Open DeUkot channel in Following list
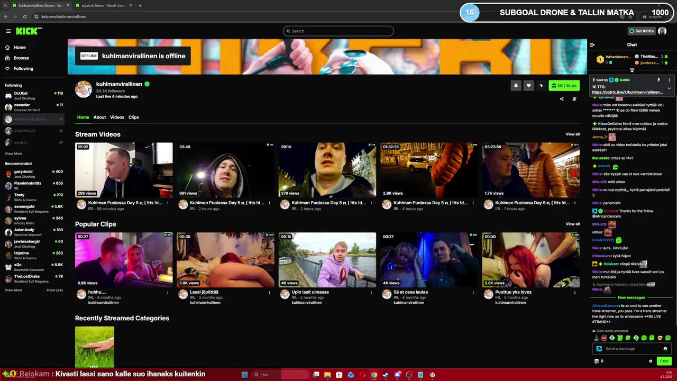Screen dimensions: 677x381 [34, 95]
